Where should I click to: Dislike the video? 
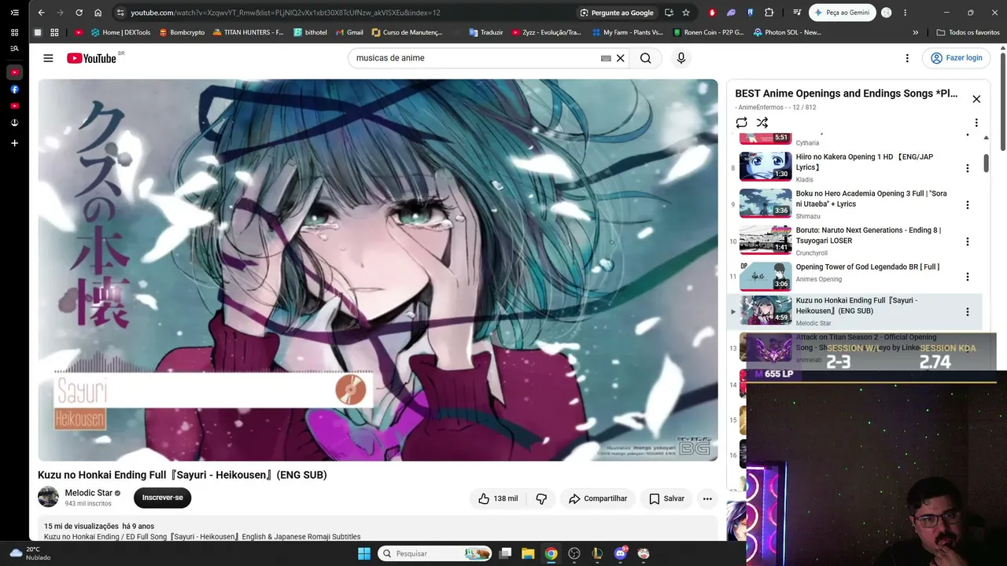pyautogui.click(x=541, y=498)
